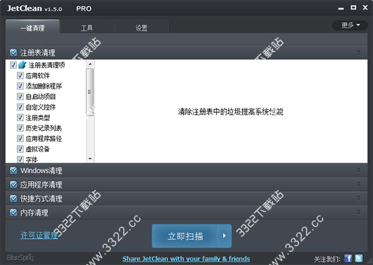373x265 pixels.
Task: Uncheck the 字体 checkbox
Action: tap(21, 159)
